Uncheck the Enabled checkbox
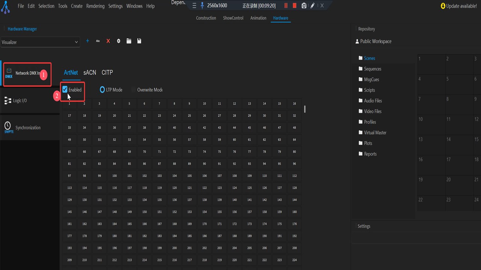Screen dimensions: 481x270 (x=65, y=90)
